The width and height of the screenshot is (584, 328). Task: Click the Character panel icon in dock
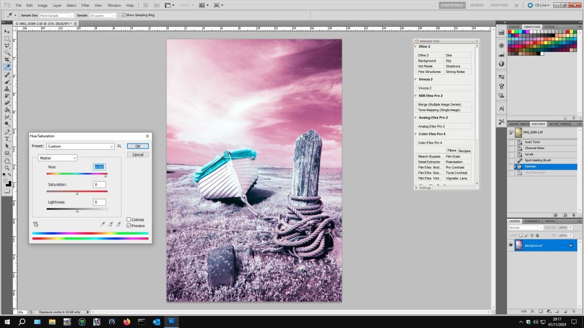pos(501,108)
